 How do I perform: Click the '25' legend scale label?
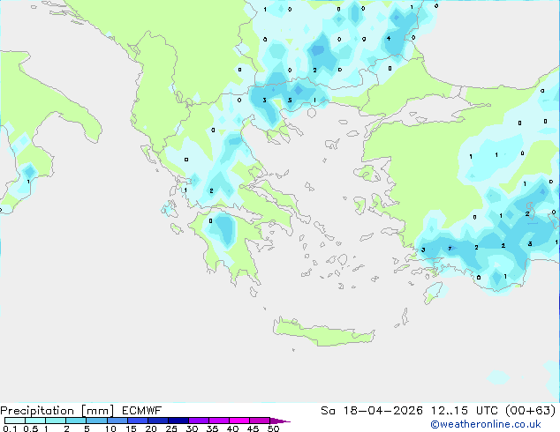click(x=171, y=428)
